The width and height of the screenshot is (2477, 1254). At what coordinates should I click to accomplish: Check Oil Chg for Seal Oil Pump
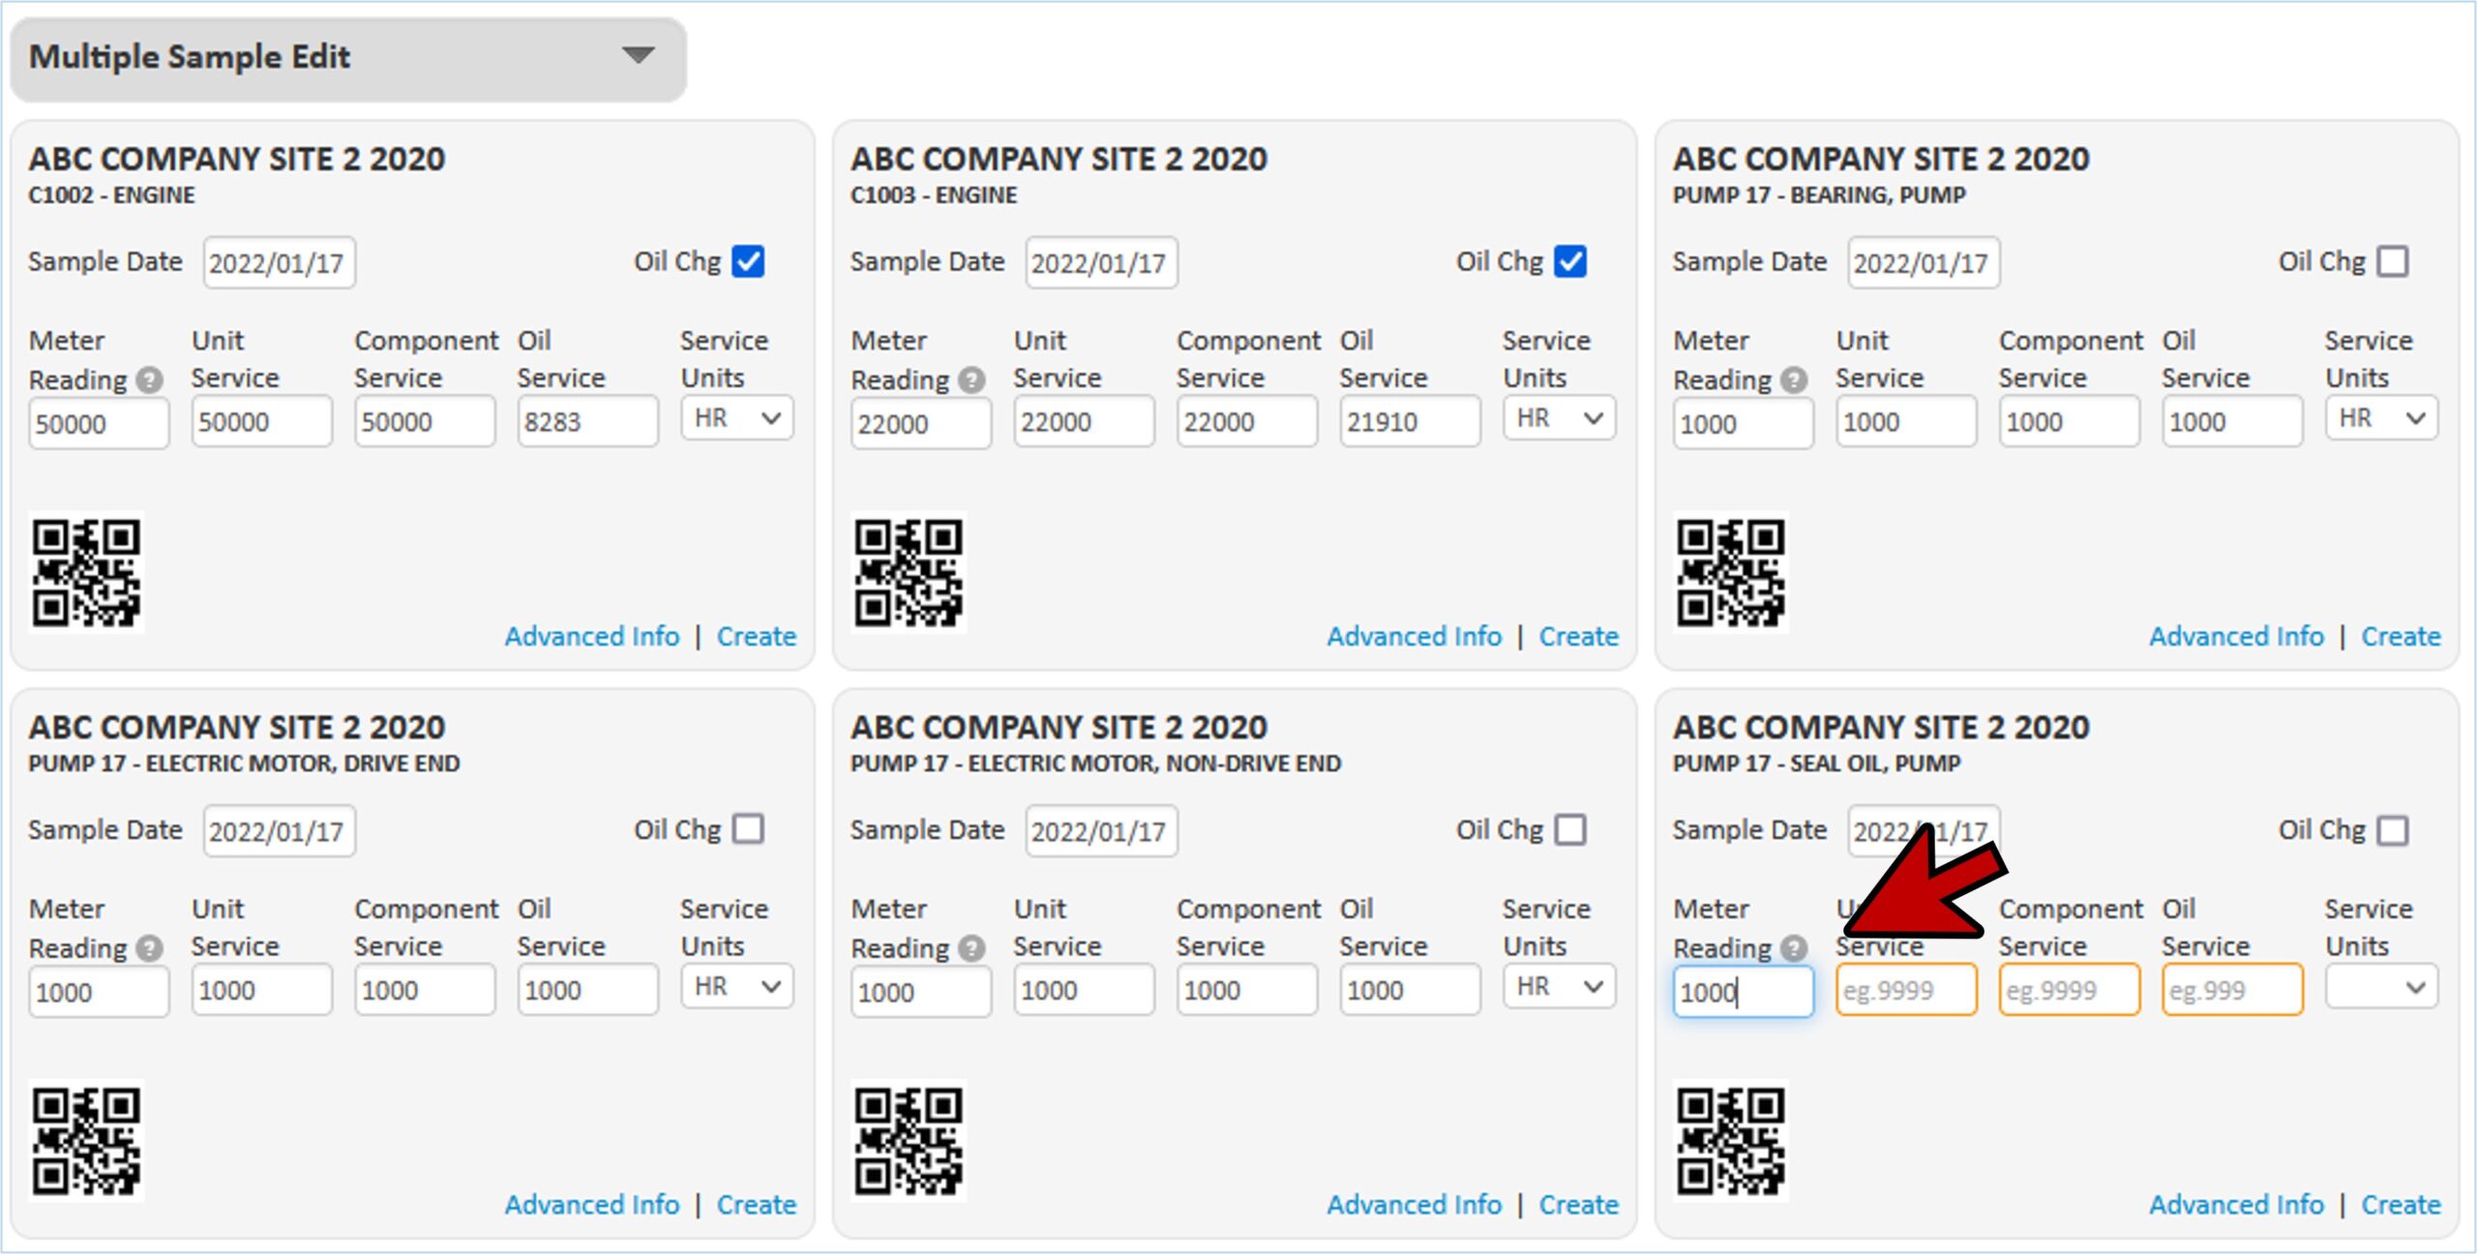[x=2393, y=830]
